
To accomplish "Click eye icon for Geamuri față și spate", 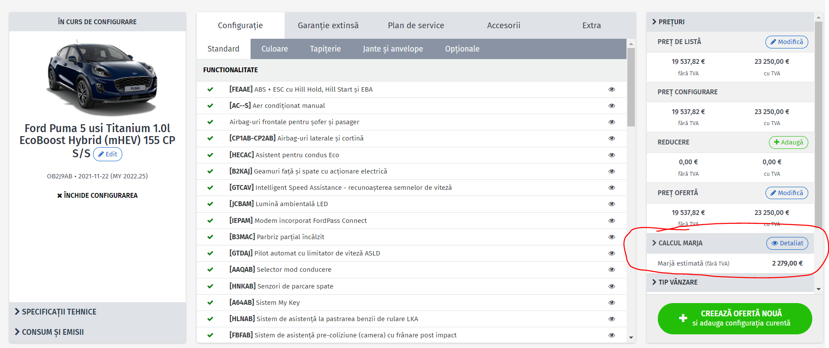I will pyautogui.click(x=611, y=171).
